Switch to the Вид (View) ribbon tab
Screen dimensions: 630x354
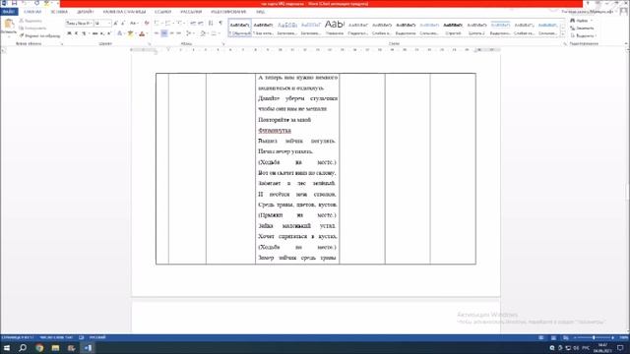[x=260, y=12]
